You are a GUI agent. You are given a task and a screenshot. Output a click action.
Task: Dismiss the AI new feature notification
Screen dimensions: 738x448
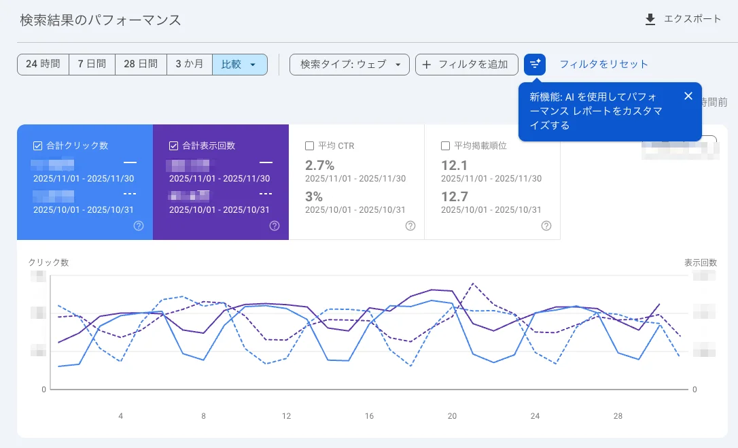[688, 96]
